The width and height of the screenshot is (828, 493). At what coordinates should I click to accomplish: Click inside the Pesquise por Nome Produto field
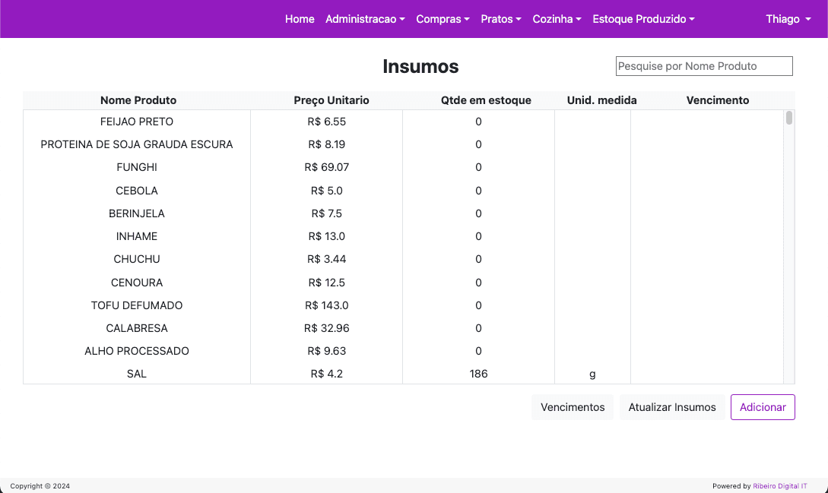[x=703, y=66]
